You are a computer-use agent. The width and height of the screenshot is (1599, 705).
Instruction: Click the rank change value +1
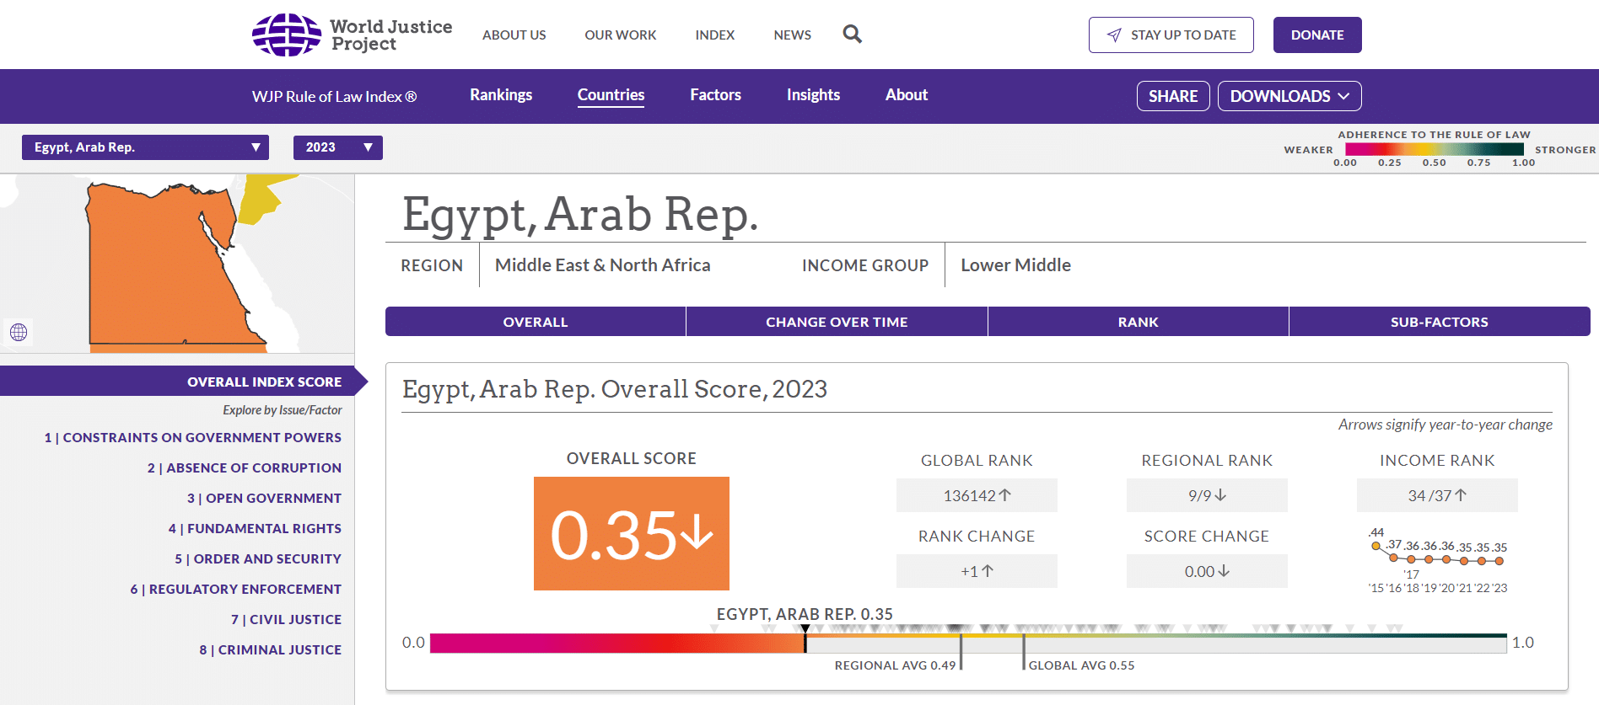click(977, 571)
